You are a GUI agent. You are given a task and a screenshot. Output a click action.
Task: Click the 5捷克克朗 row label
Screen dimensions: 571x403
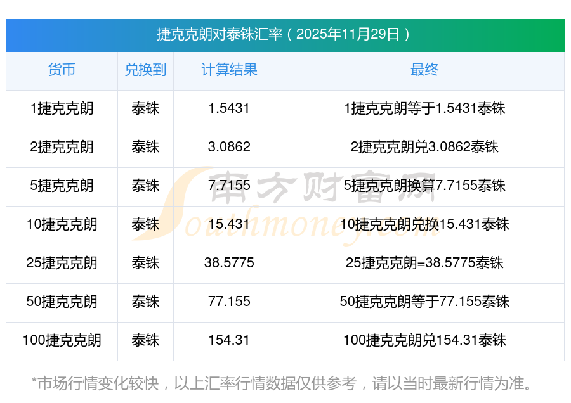(62, 186)
